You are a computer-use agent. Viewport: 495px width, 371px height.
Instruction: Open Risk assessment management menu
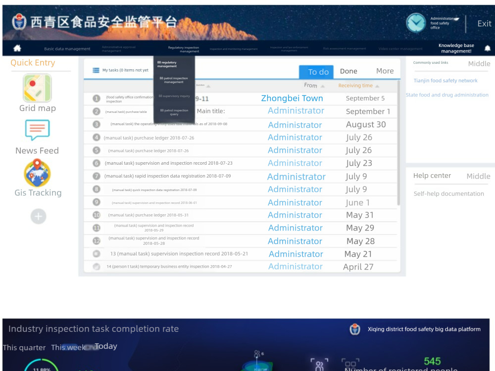pyautogui.click(x=345, y=48)
